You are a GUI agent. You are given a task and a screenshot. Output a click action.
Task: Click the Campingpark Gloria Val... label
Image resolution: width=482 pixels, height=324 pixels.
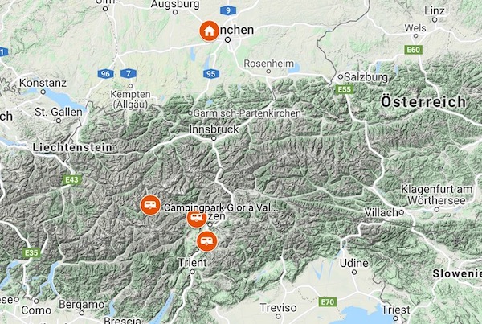tap(220, 207)
